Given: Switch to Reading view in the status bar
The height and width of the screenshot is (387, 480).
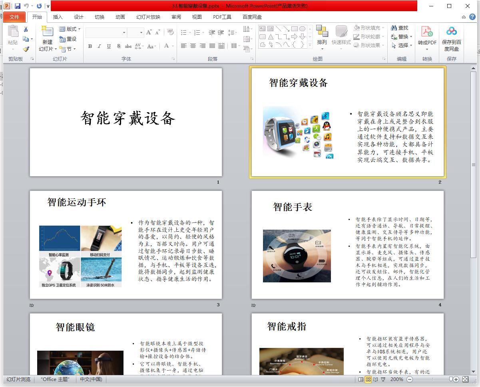Looking at the screenshot, I should [376, 379].
